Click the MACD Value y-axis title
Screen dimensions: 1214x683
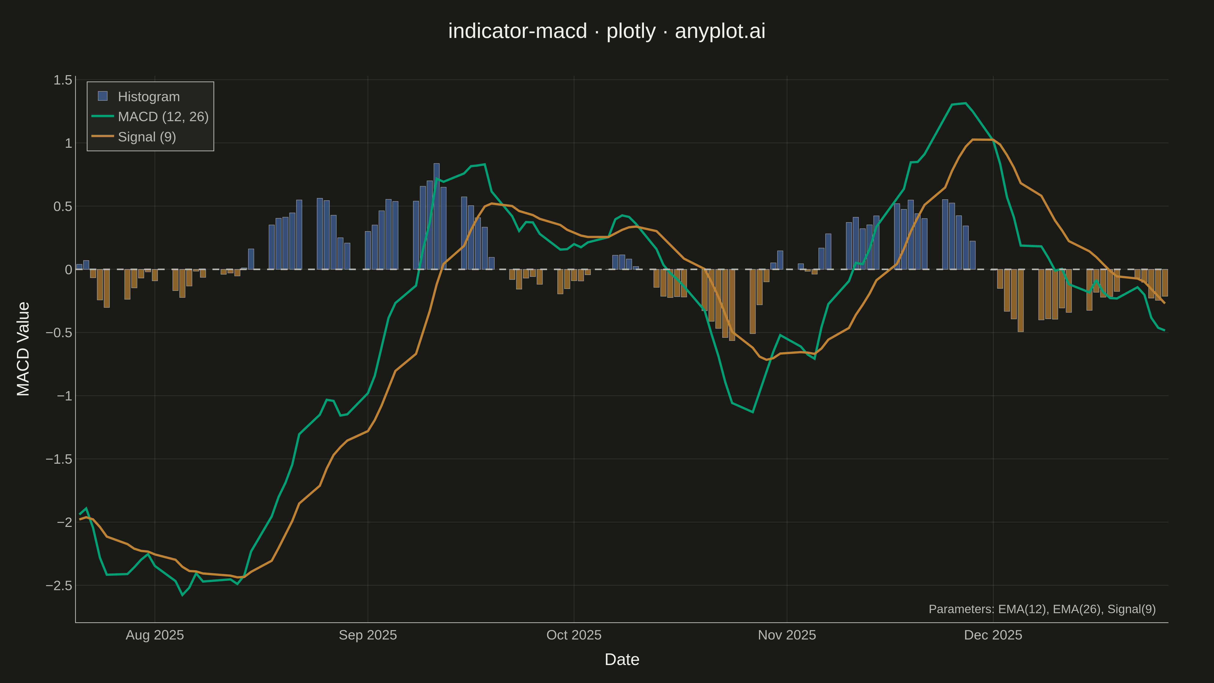click(x=23, y=349)
